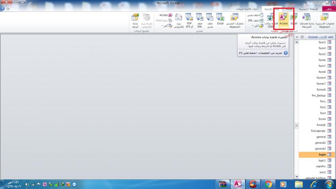The height and width of the screenshot is (189, 336).
Task: Click navigation pane scrollbar up arrow
Action: [297, 42]
